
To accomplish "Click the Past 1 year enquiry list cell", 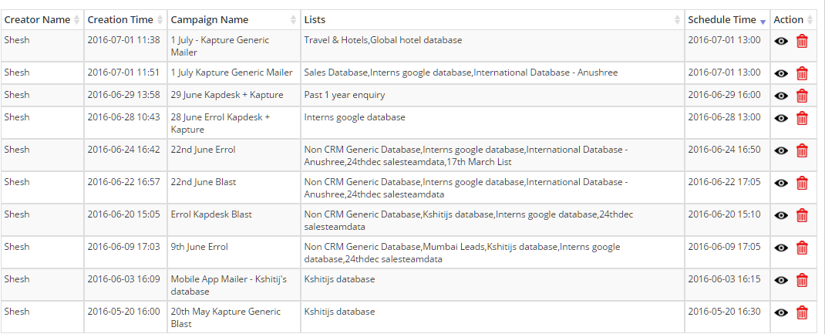I will coord(493,95).
